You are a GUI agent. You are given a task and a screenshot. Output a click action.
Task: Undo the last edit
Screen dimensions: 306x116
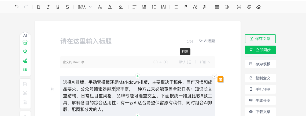(17, 7)
